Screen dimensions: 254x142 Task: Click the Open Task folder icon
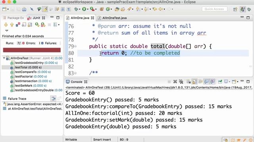(123, 9)
